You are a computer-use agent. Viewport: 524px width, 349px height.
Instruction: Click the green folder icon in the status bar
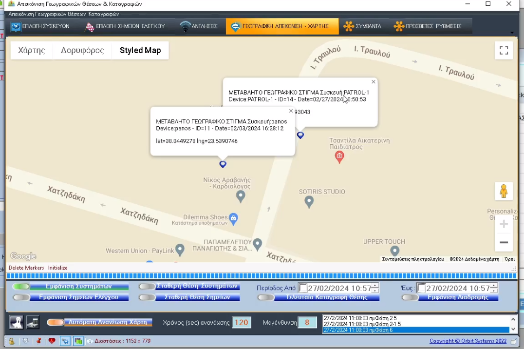[x=77, y=341]
